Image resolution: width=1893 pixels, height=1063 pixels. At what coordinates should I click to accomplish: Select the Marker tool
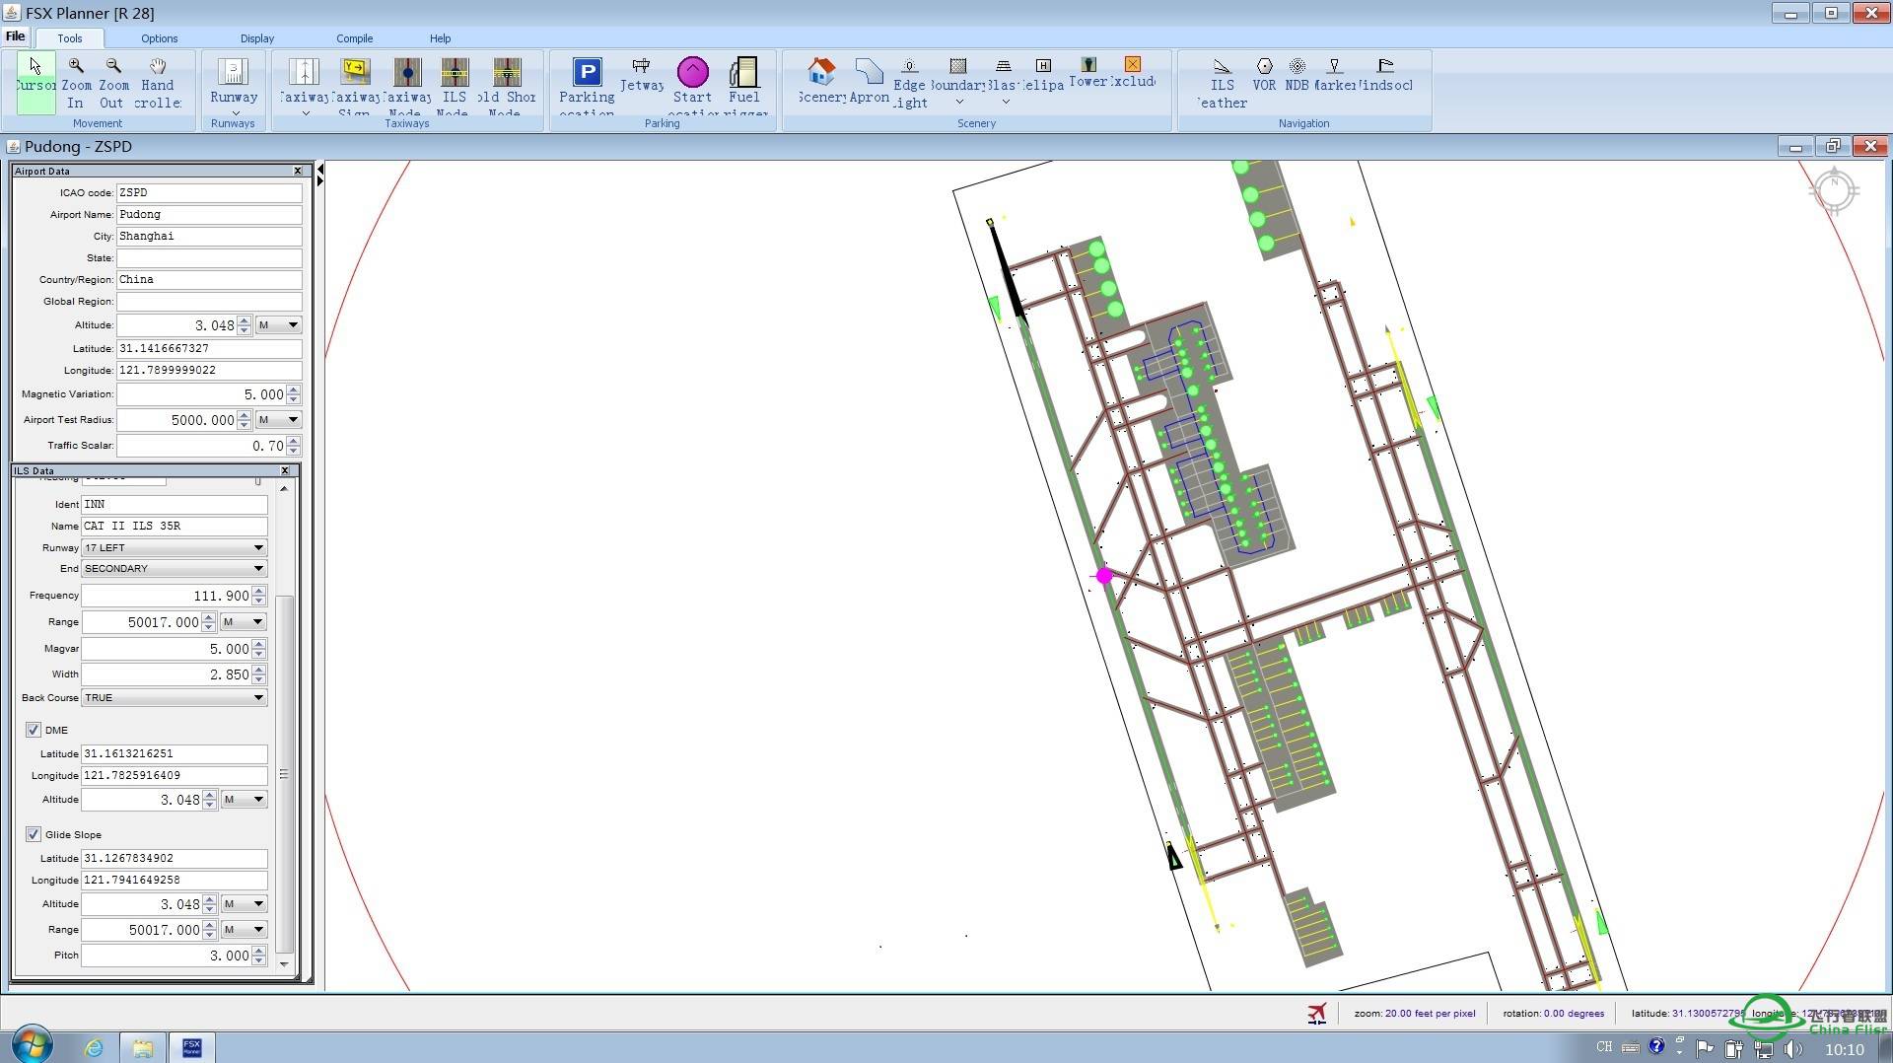tap(1335, 75)
